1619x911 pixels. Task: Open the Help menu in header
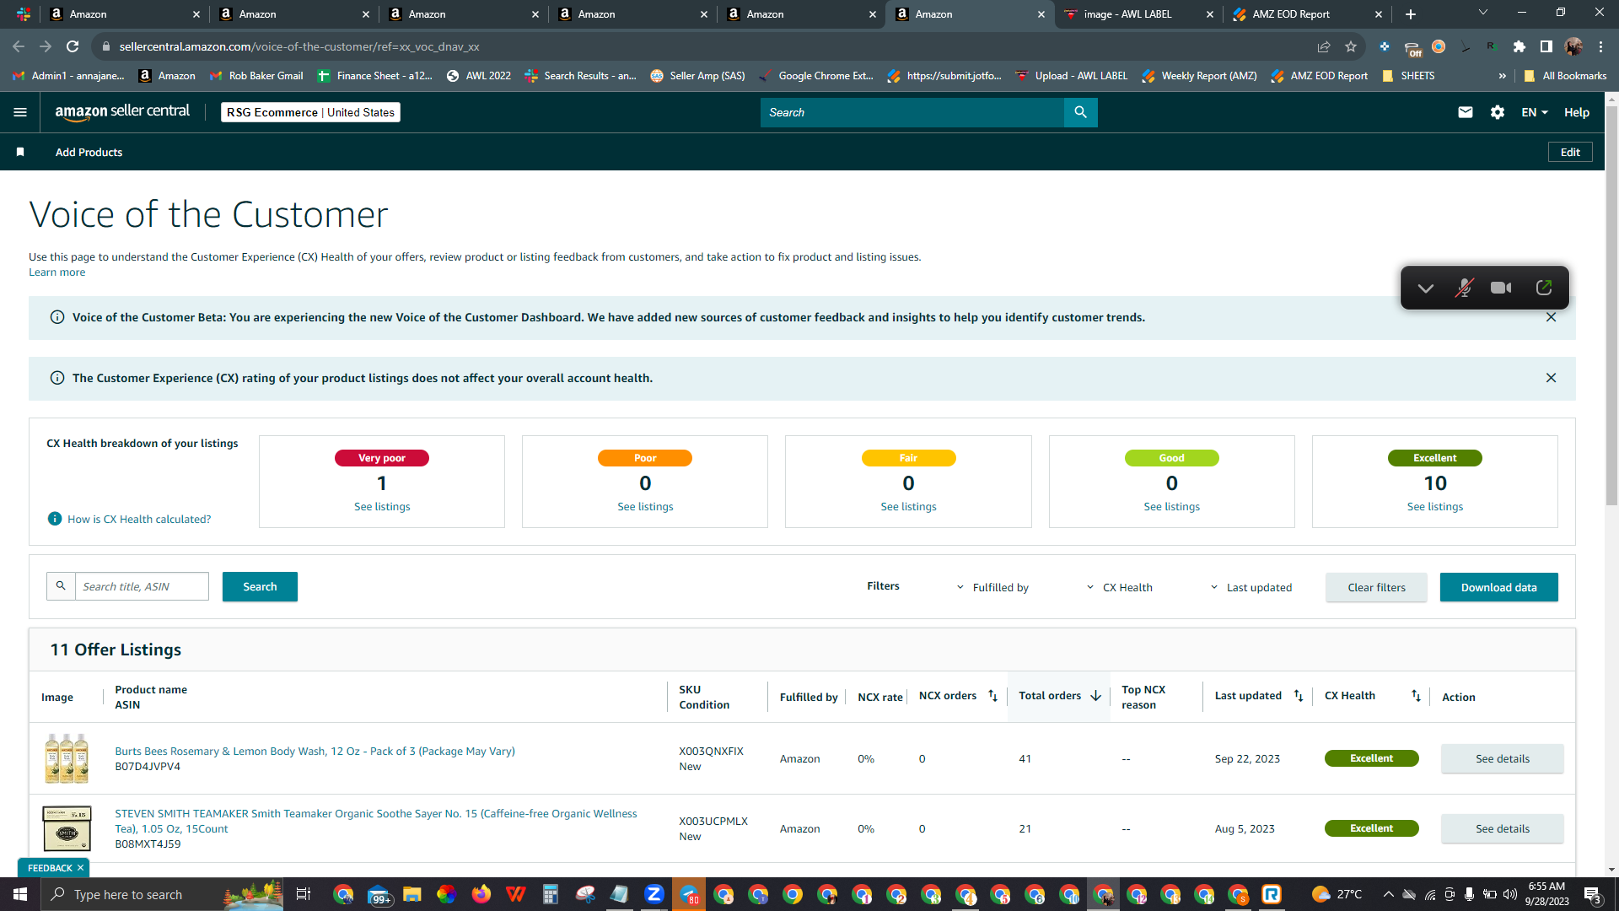point(1577,112)
